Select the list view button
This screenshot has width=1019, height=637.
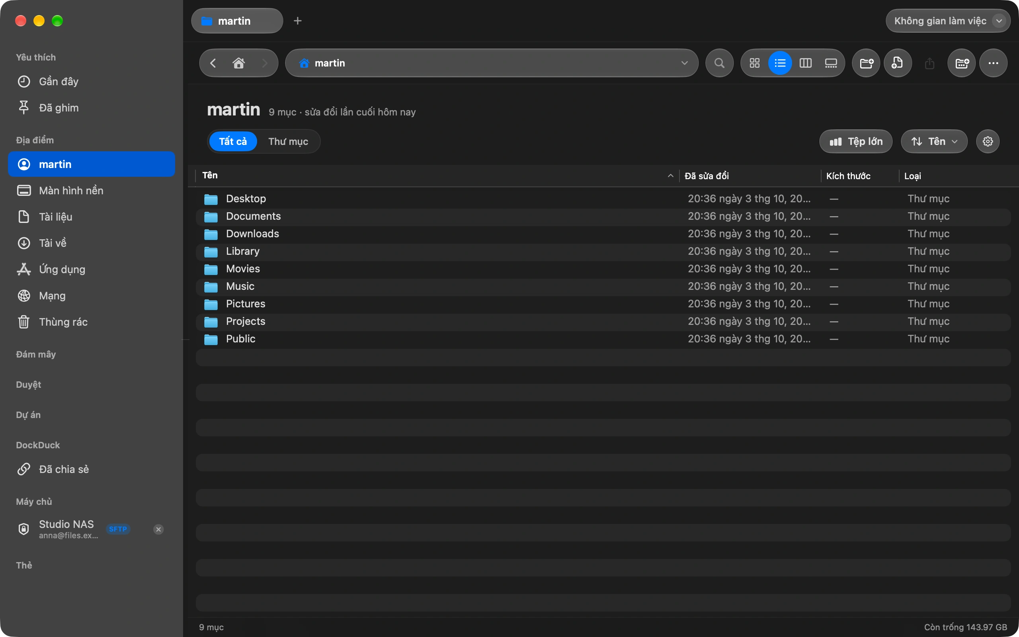780,63
